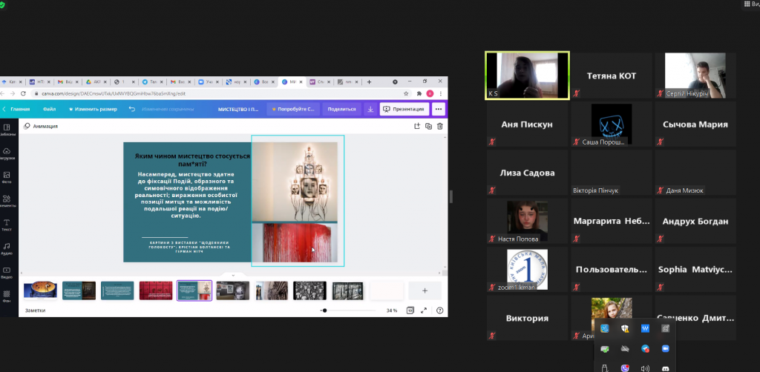The image size is (760, 372).
Task: Click the volume speaker icon in tray
Action: (x=645, y=368)
